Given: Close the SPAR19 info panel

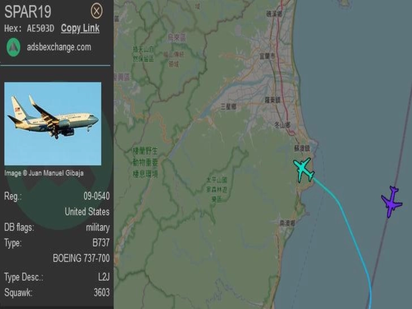Looking at the screenshot, I should coord(97,11).
